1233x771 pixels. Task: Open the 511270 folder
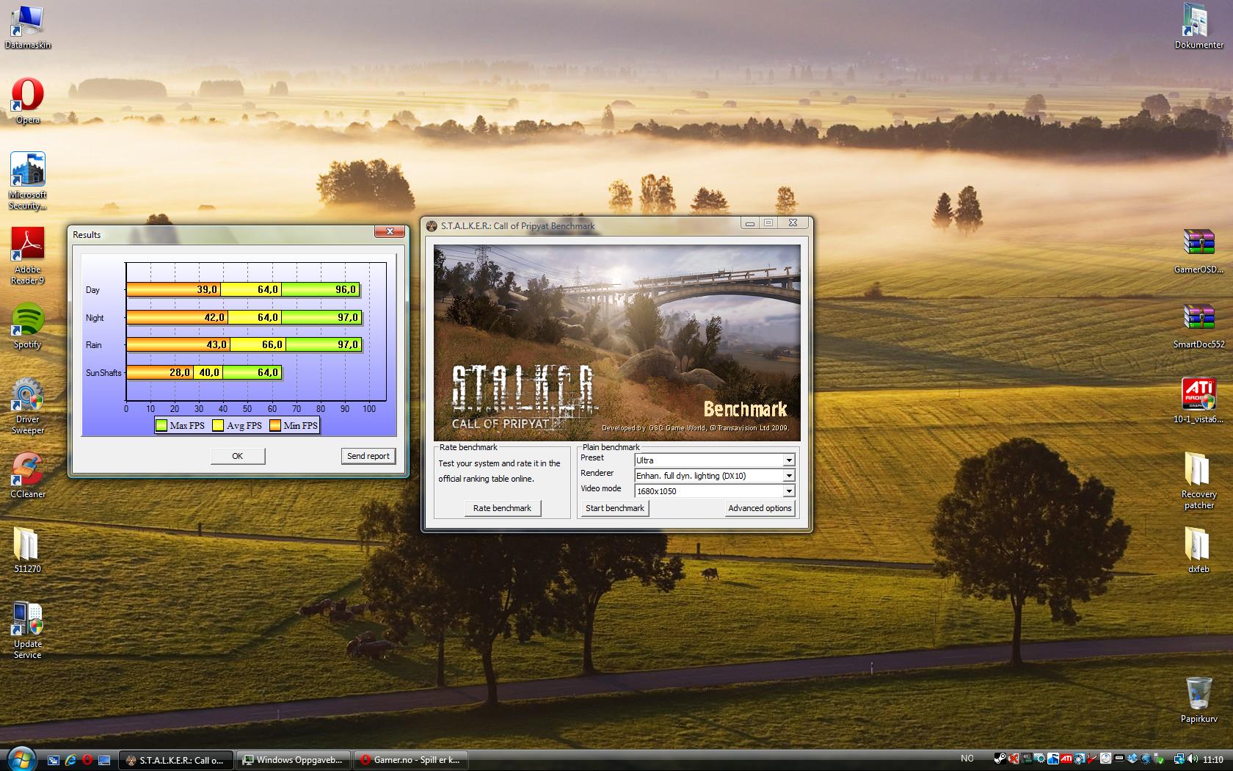coord(27,551)
